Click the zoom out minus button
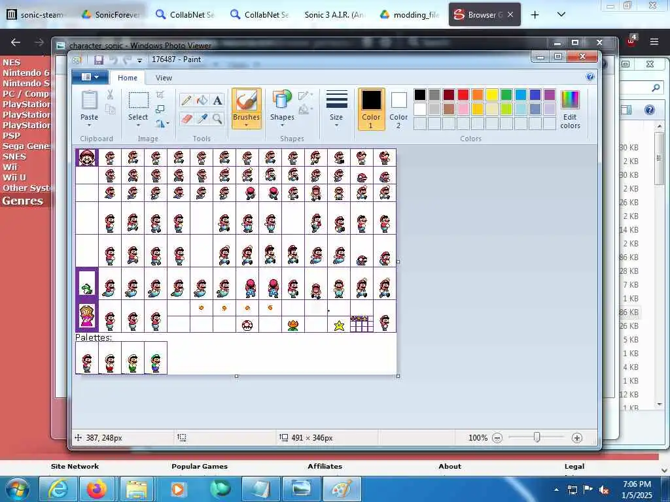The image size is (670, 502). (497, 438)
